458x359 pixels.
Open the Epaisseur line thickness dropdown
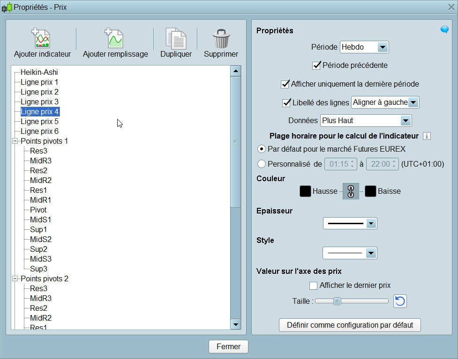point(350,223)
